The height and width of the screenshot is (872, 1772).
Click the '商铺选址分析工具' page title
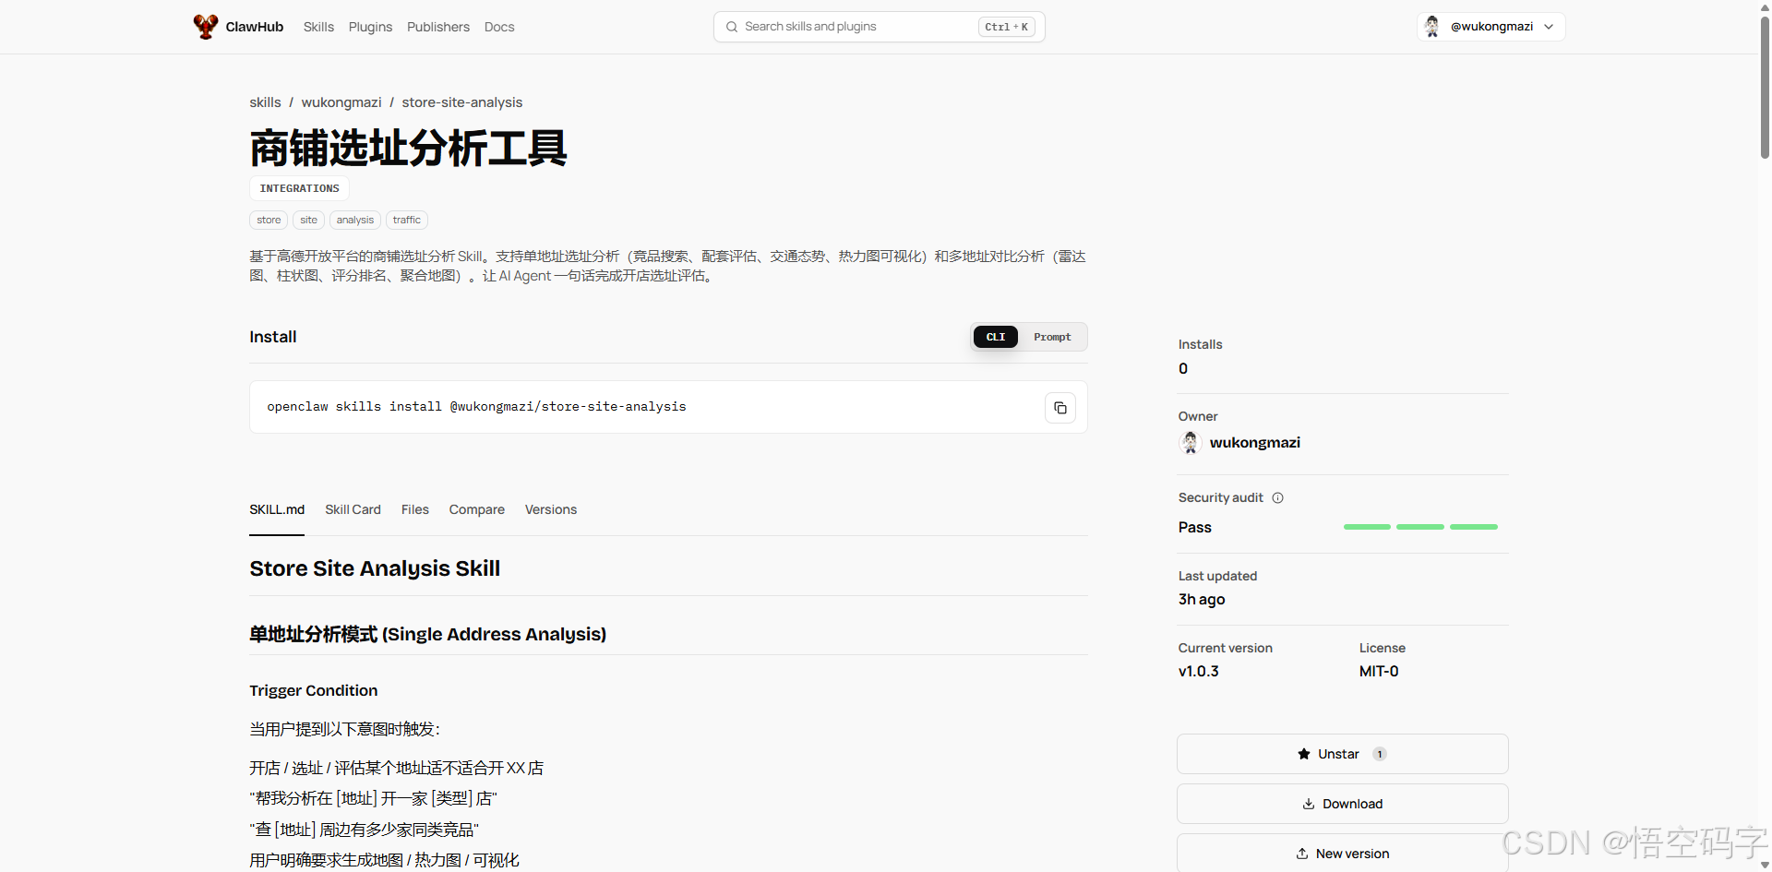click(408, 148)
